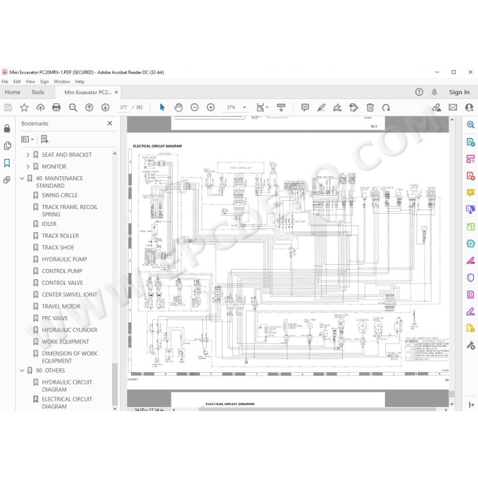The image size is (478, 478).
Task: Rotate the page view
Action: 386,107
